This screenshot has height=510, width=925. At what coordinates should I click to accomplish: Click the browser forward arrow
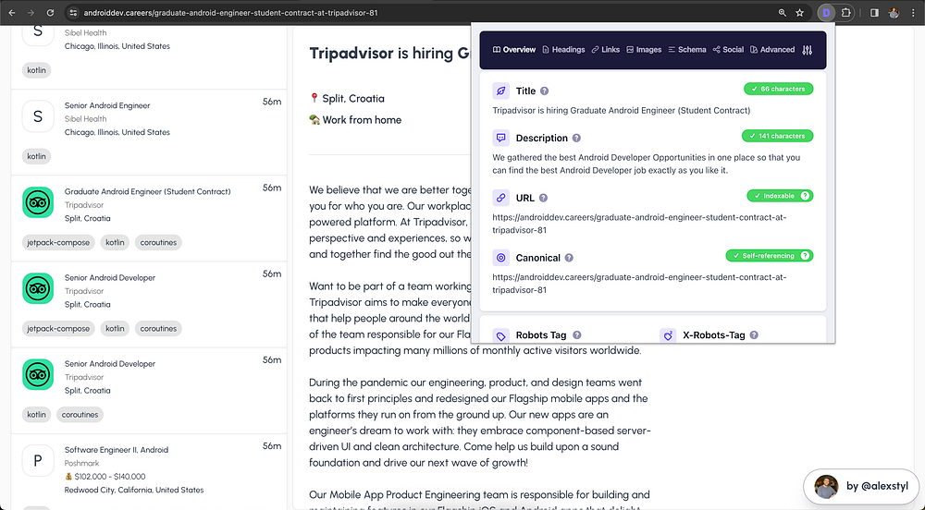point(31,12)
